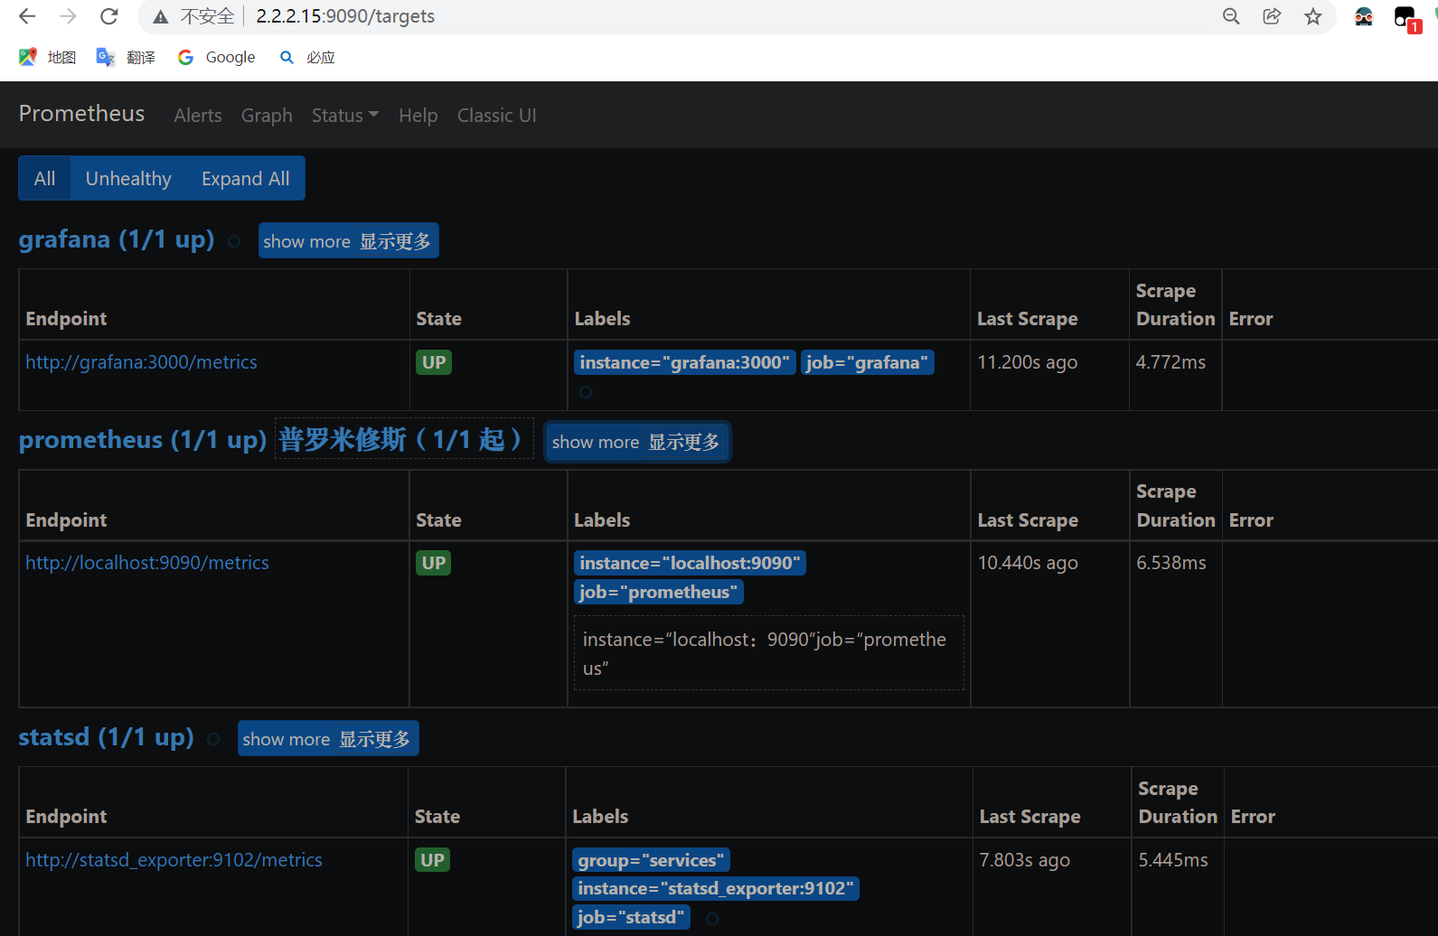Open the Graph page

click(x=267, y=116)
